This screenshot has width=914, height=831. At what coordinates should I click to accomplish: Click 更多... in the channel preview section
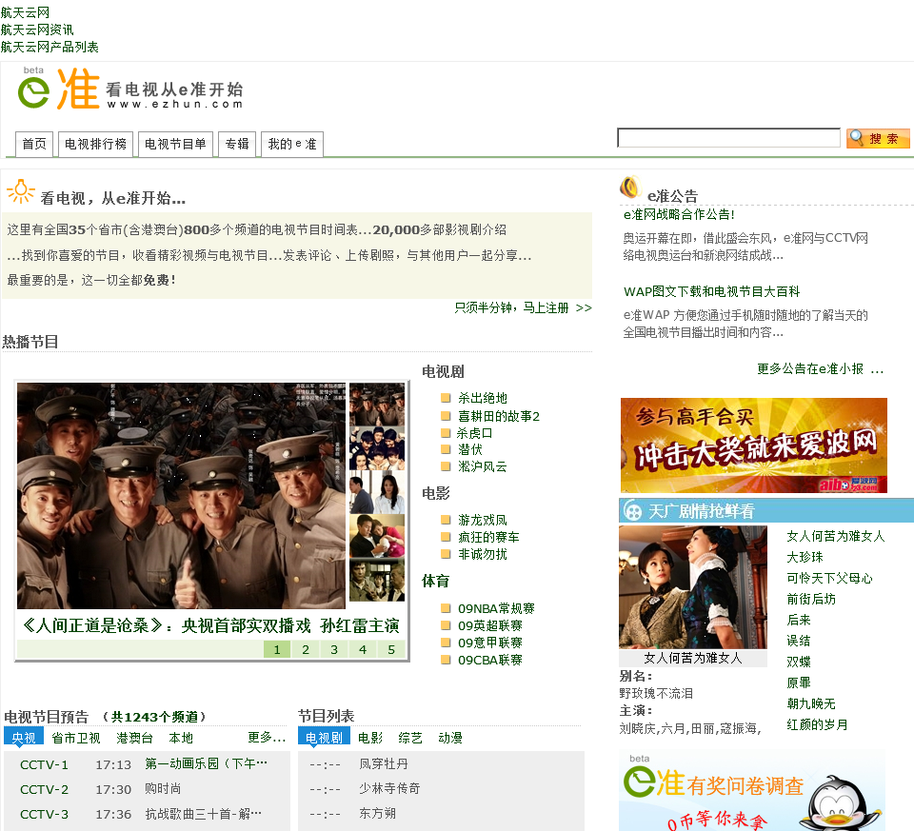point(267,737)
